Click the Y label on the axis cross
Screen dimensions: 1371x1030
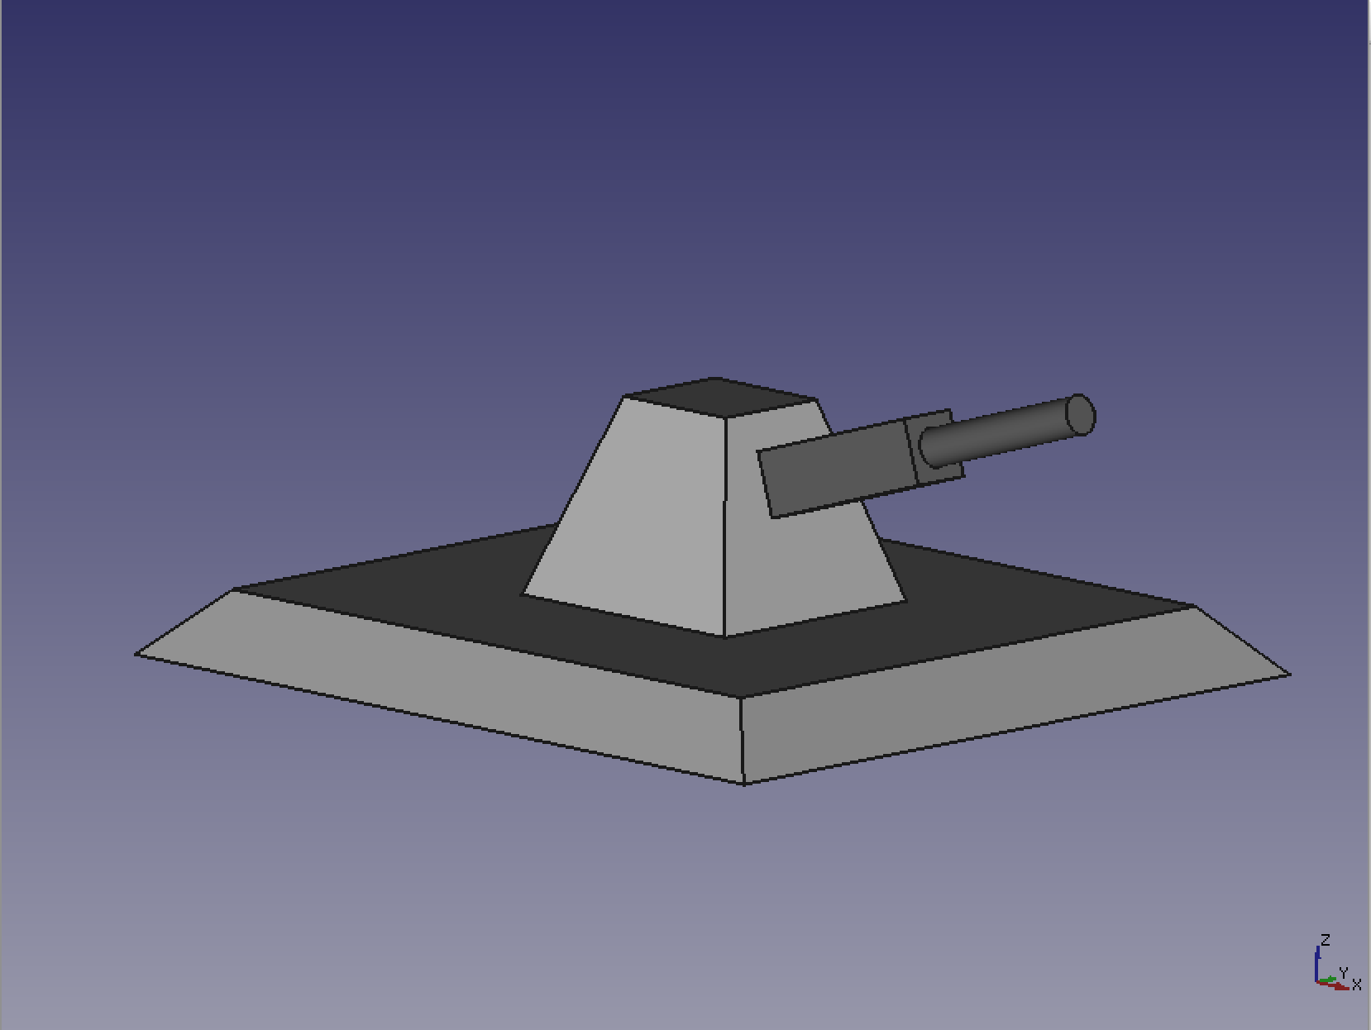coord(1344,972)
